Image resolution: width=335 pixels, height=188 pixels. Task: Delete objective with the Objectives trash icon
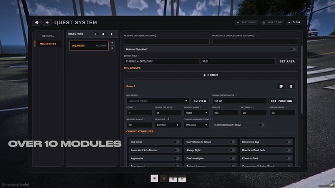(x=111, y=34)
